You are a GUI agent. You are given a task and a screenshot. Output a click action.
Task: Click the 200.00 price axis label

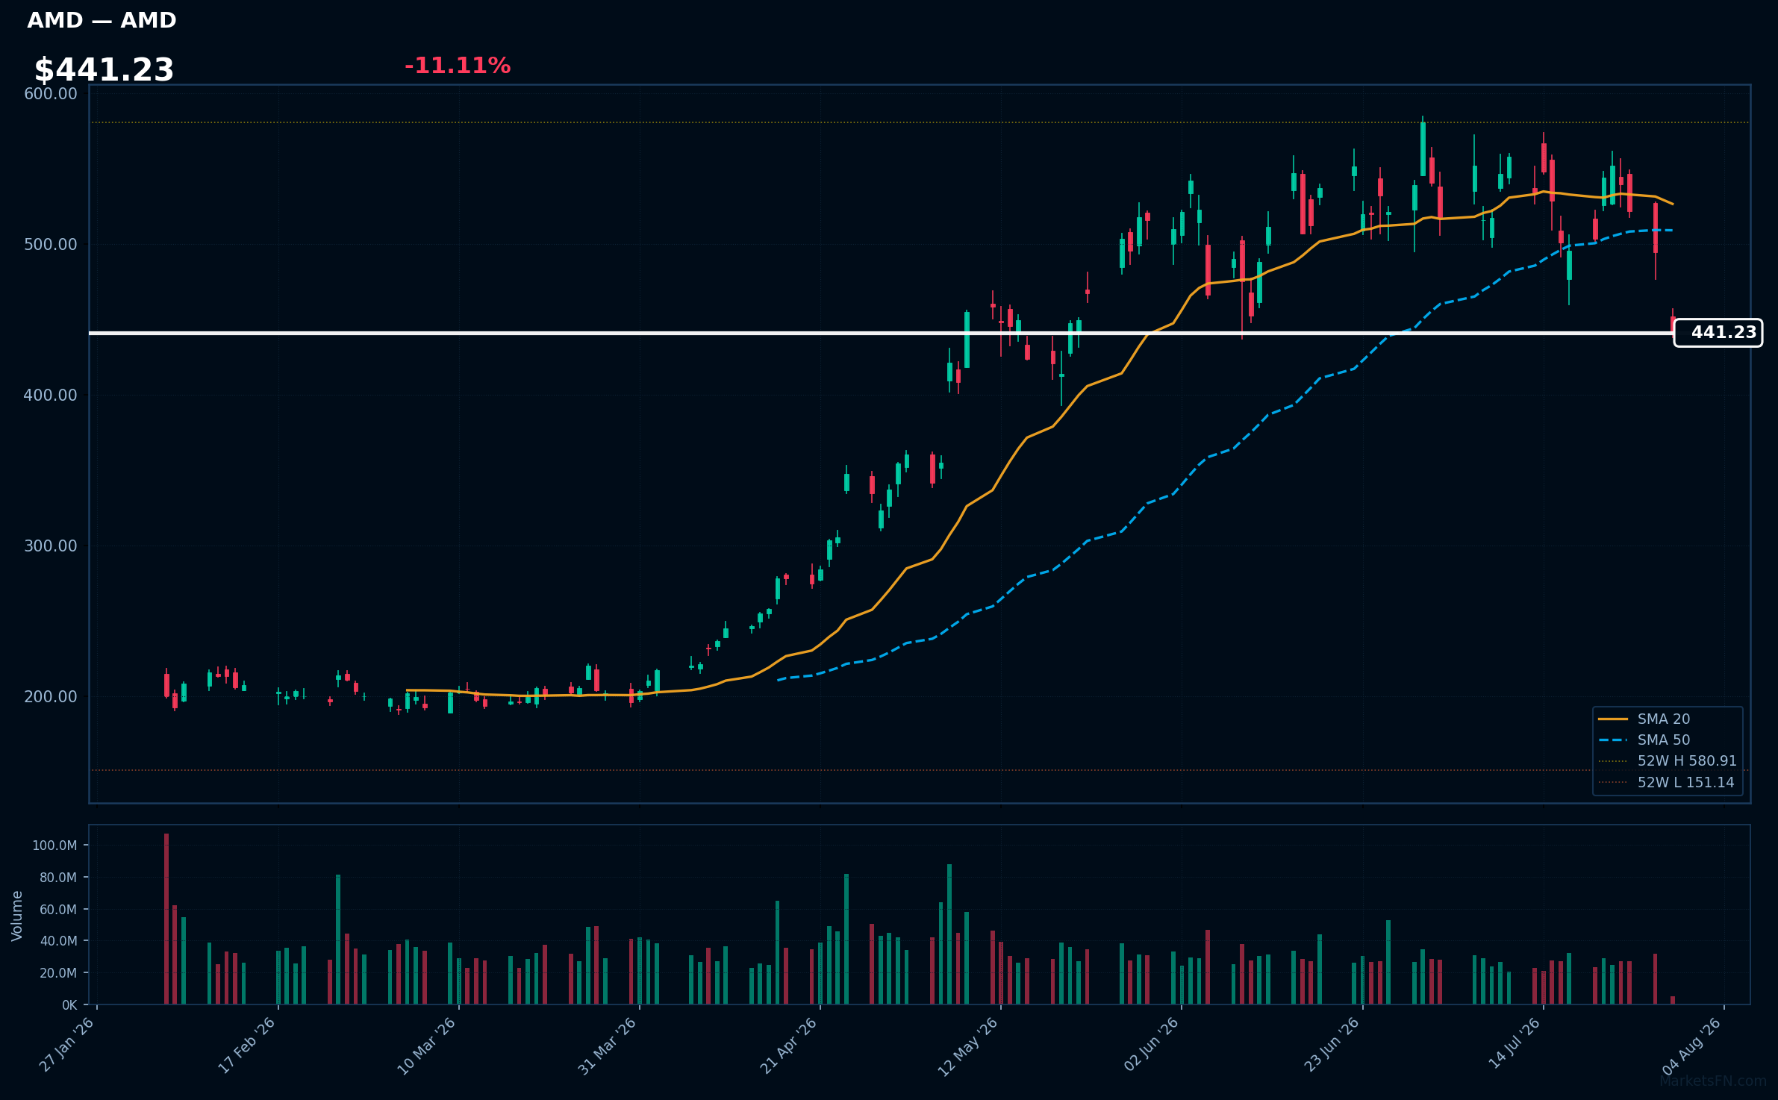point(51,696)
